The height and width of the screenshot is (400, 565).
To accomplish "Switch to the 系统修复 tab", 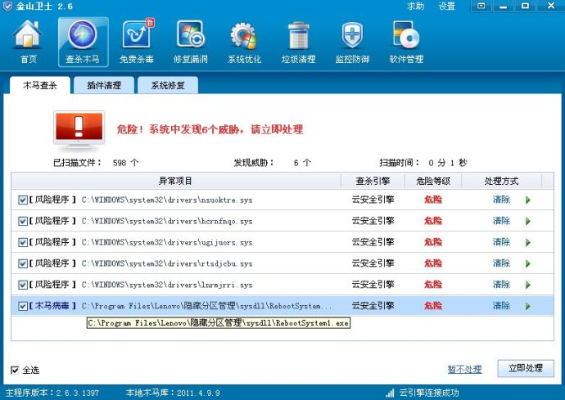I will 168,85.
